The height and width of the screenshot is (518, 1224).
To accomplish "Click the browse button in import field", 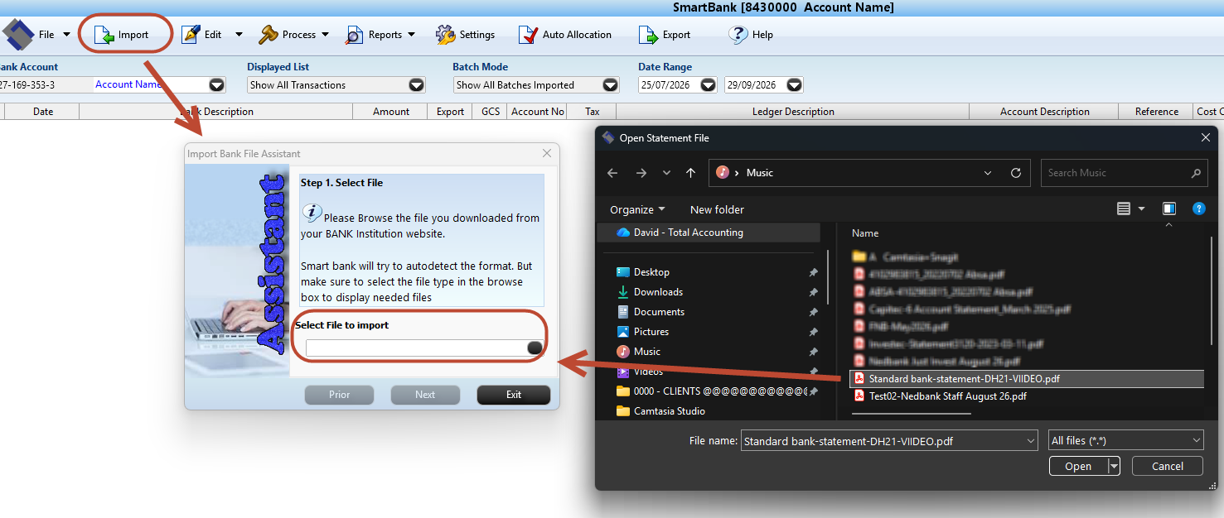I will coord(535,348).
